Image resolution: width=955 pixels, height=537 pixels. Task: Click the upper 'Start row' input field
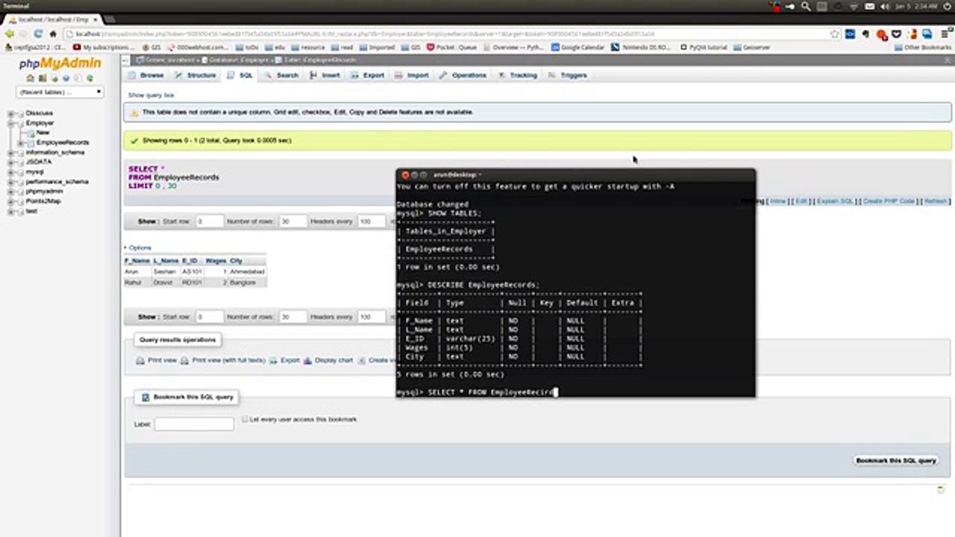(x=210, y=222)
